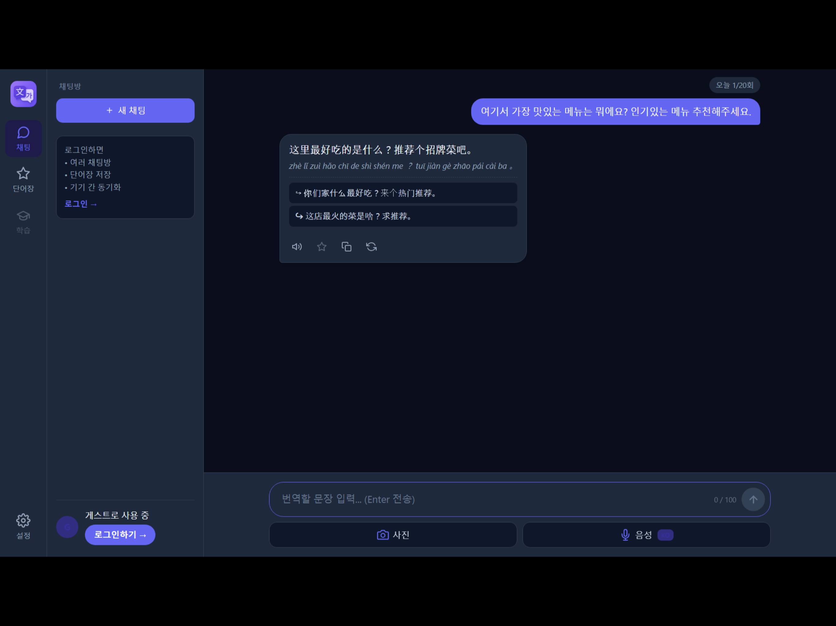Select alternative 你们家什么最好吃 suggestion
This screenshot has width=836, height=626.
coord(403,193)
